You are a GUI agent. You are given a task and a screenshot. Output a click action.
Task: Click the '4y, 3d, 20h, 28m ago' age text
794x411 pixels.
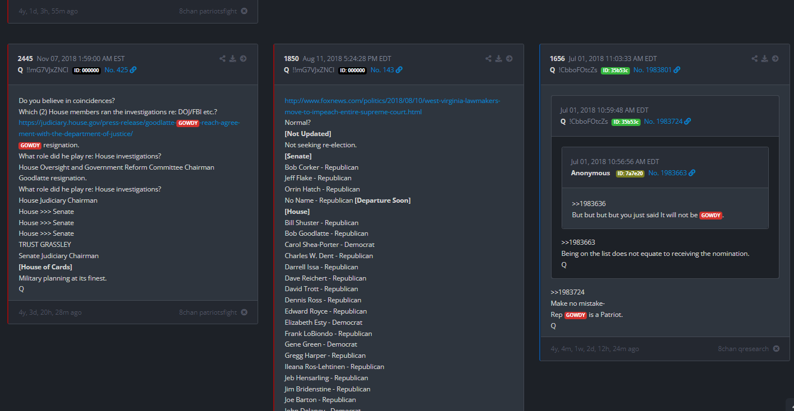[50, 312]
